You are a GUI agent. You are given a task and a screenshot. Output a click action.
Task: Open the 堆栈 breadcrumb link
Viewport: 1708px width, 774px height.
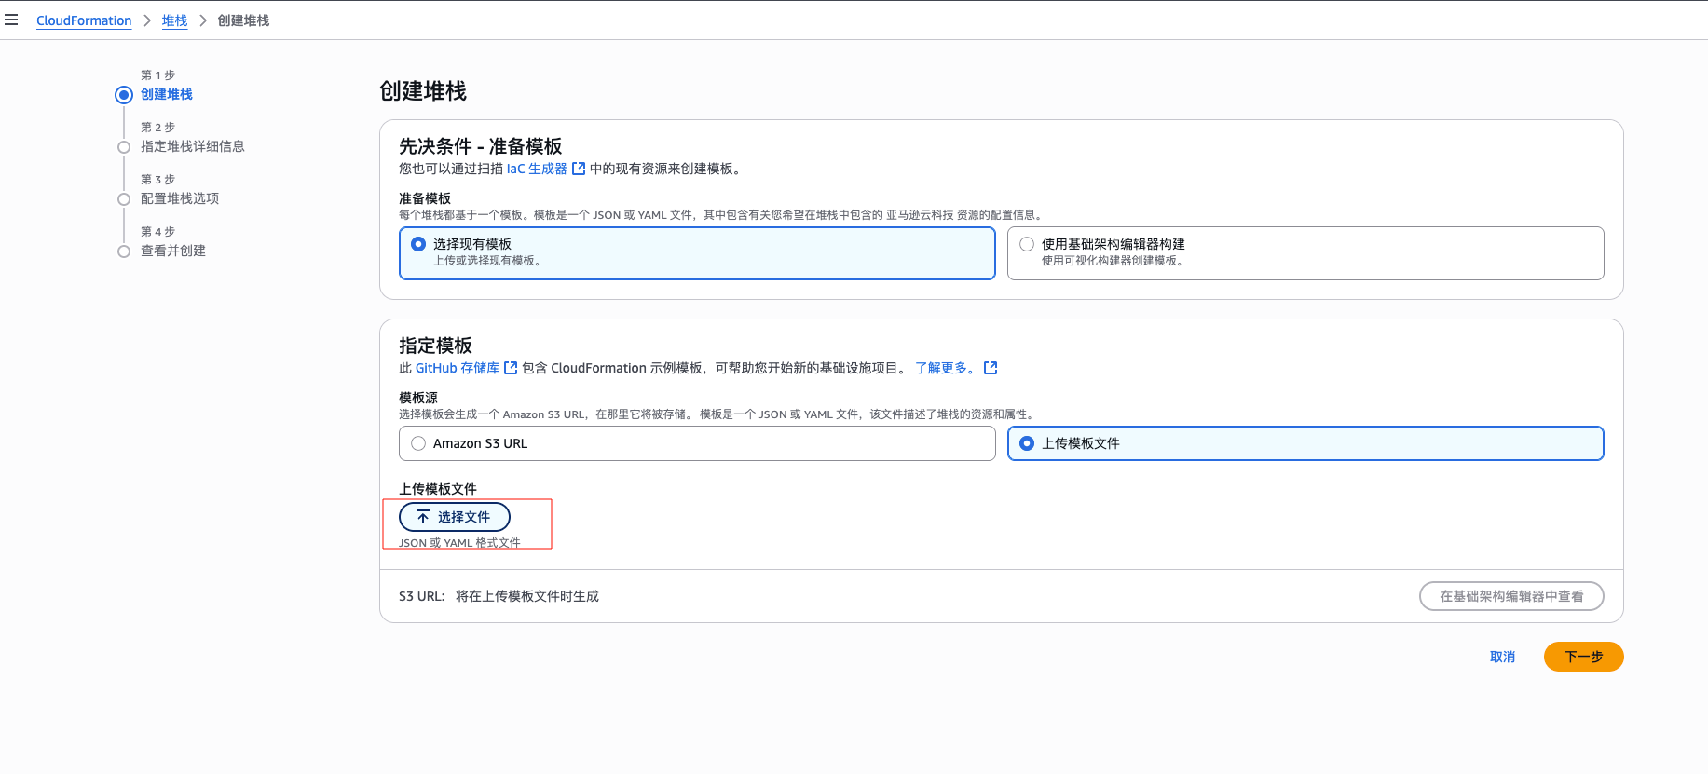tap(174, 20)
